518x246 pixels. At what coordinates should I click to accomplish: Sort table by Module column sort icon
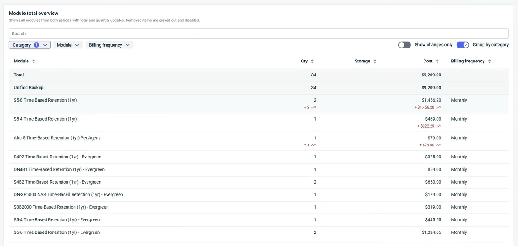click(x=34, y=61)
